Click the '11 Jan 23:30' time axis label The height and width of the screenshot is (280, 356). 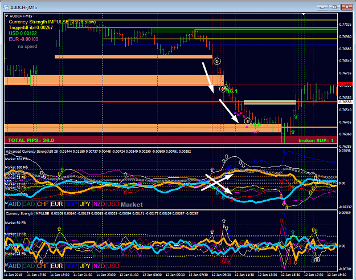coord(106,275)
